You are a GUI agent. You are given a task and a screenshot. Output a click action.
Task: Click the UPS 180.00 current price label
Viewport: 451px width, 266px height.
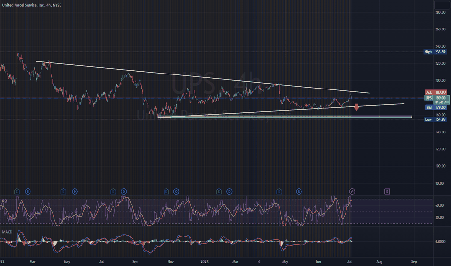click(x=437, y=98)
